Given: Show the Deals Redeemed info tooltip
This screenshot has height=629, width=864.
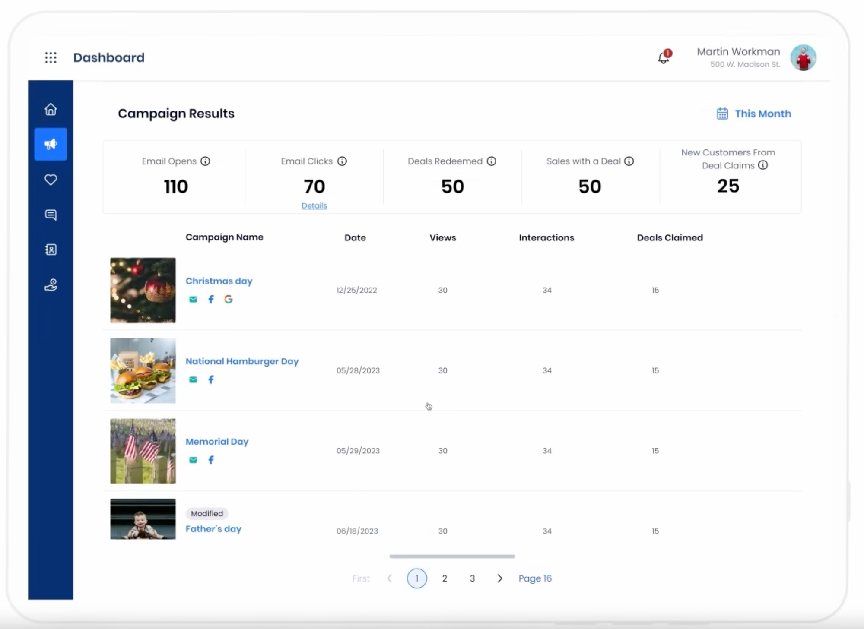Looking at the screenshot, I should point(491,161).
